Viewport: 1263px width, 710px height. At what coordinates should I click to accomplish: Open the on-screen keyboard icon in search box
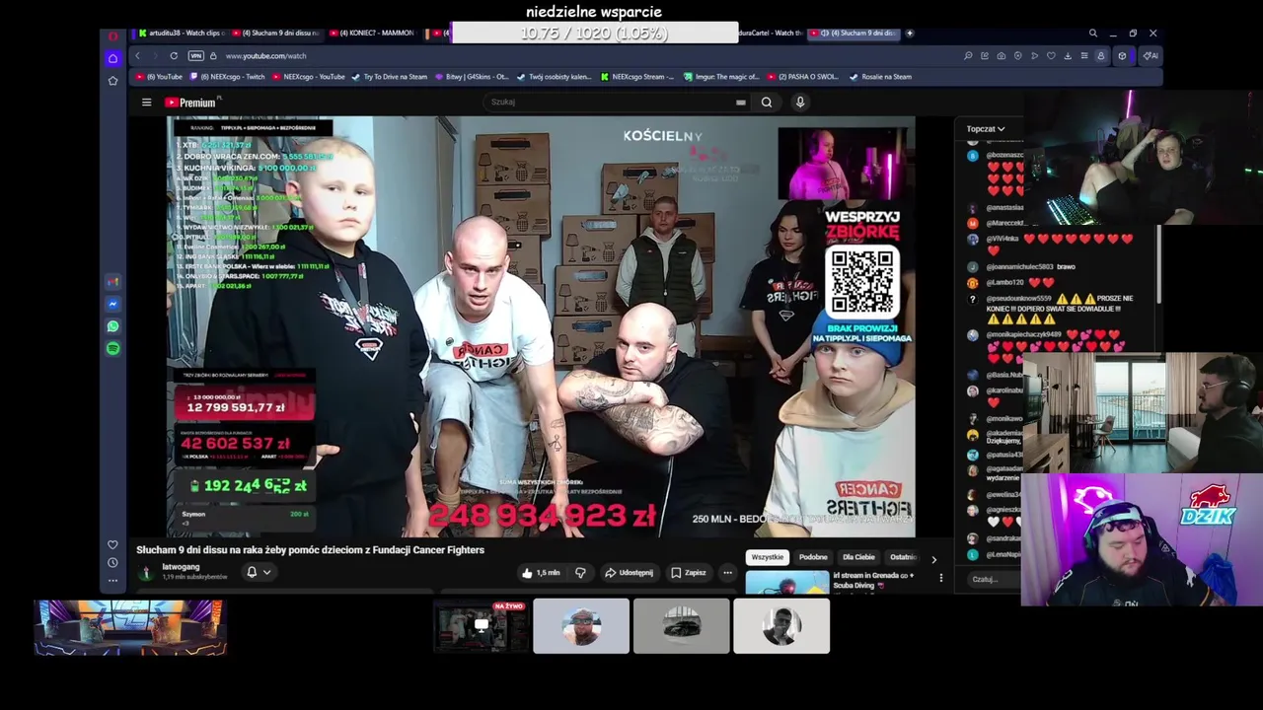click(x=740, y=102)
